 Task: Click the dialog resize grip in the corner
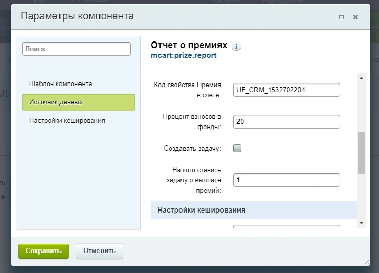(x=366, y=262)
